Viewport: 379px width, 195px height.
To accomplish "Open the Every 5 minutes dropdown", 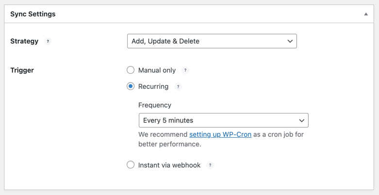I will [224, 120].
